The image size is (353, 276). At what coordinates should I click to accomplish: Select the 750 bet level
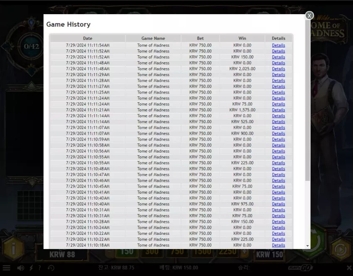177,253
